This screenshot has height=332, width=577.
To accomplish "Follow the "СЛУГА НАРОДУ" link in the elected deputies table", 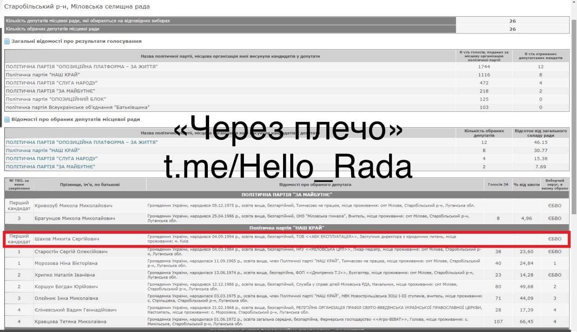I will pyautogui.click(x=51, y=158).
